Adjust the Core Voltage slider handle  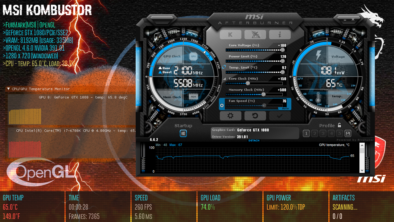coord(283,50)
